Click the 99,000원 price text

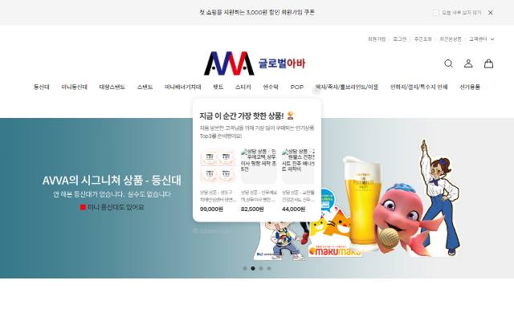211,209
